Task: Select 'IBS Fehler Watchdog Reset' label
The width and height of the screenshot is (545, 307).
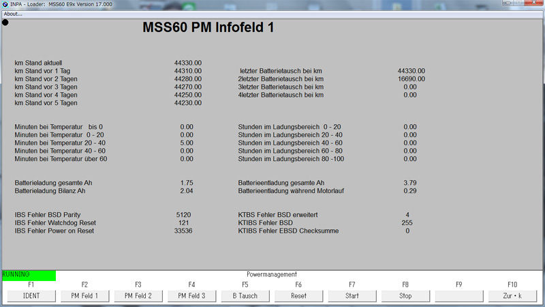Action: [x=55, y=223]
